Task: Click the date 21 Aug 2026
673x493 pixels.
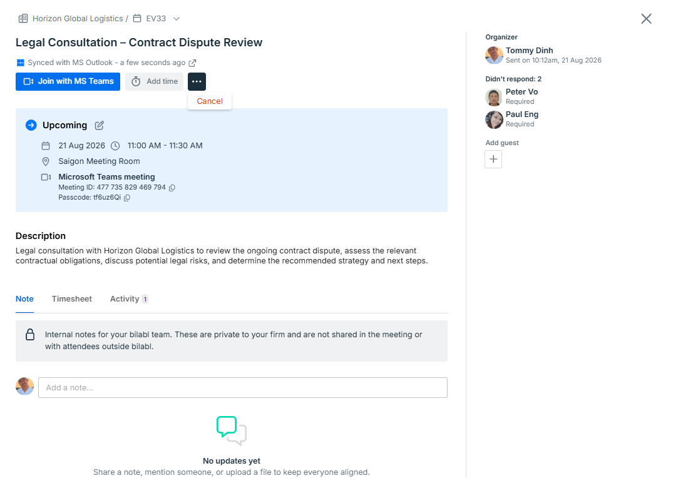Action: coord(81,146)
